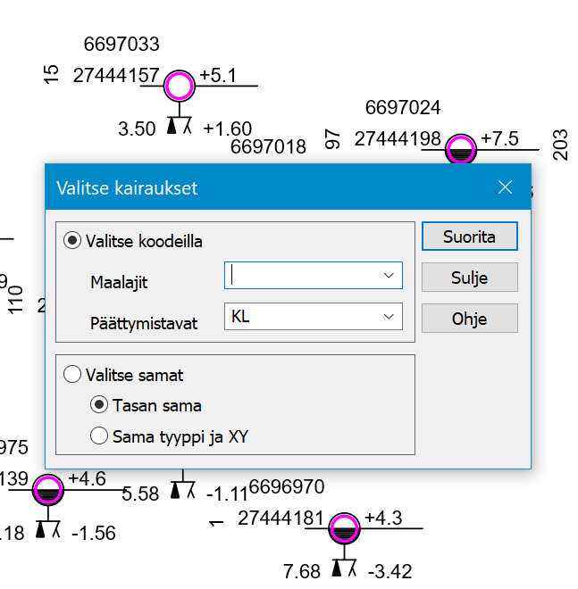The height and width of the screenshot is (589, 578).
Task: Expand the Maalajit dropdown list
Action: click(389, 276)
